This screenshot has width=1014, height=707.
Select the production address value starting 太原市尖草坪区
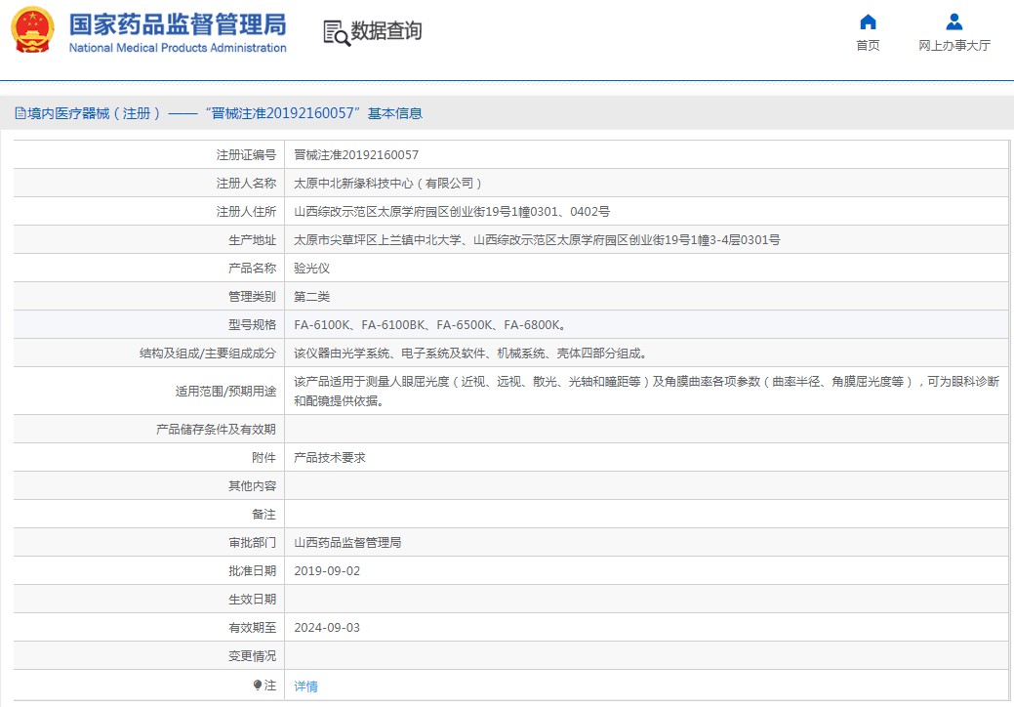click(x=537, y=240)
